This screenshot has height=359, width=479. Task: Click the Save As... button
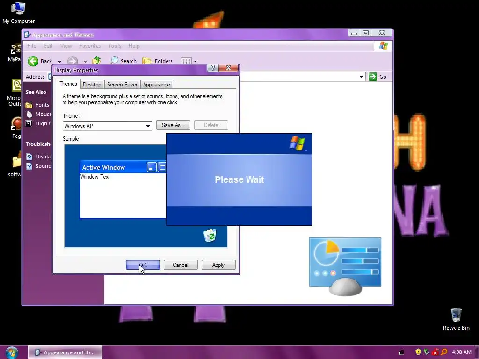pos(173,125)
